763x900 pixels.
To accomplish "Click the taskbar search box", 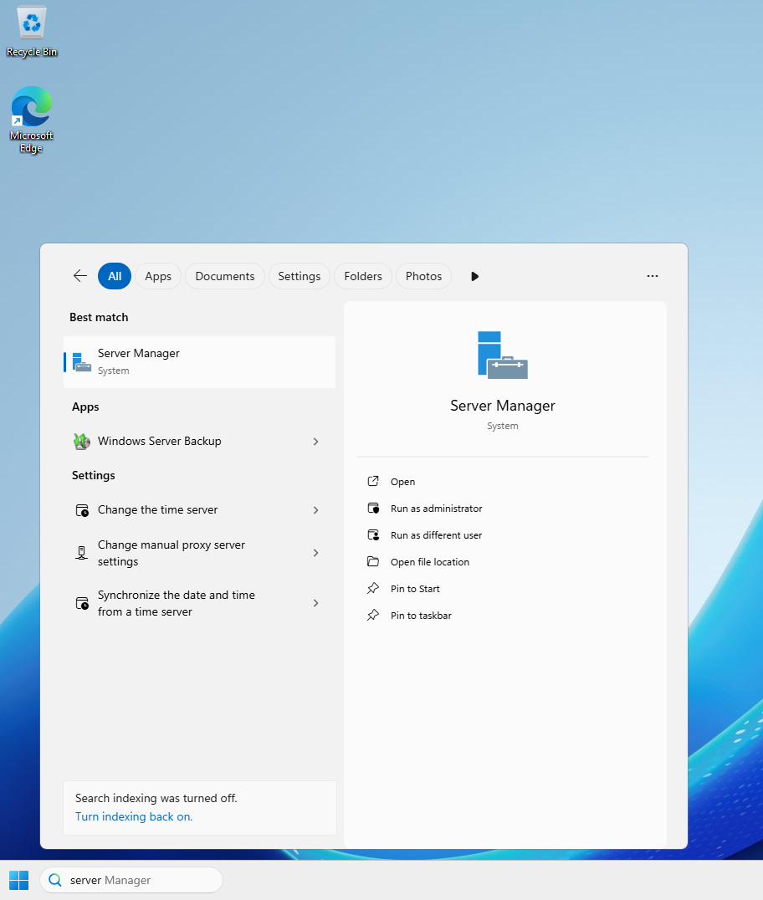I will click(131, 880).
